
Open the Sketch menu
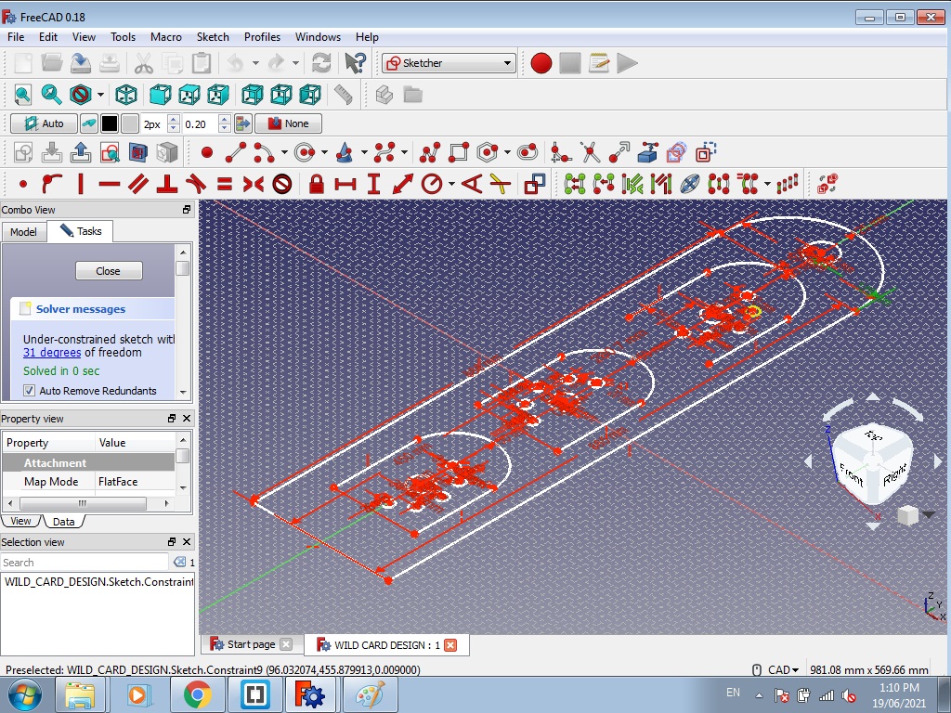pyautogui.click(x=213, y=37)
